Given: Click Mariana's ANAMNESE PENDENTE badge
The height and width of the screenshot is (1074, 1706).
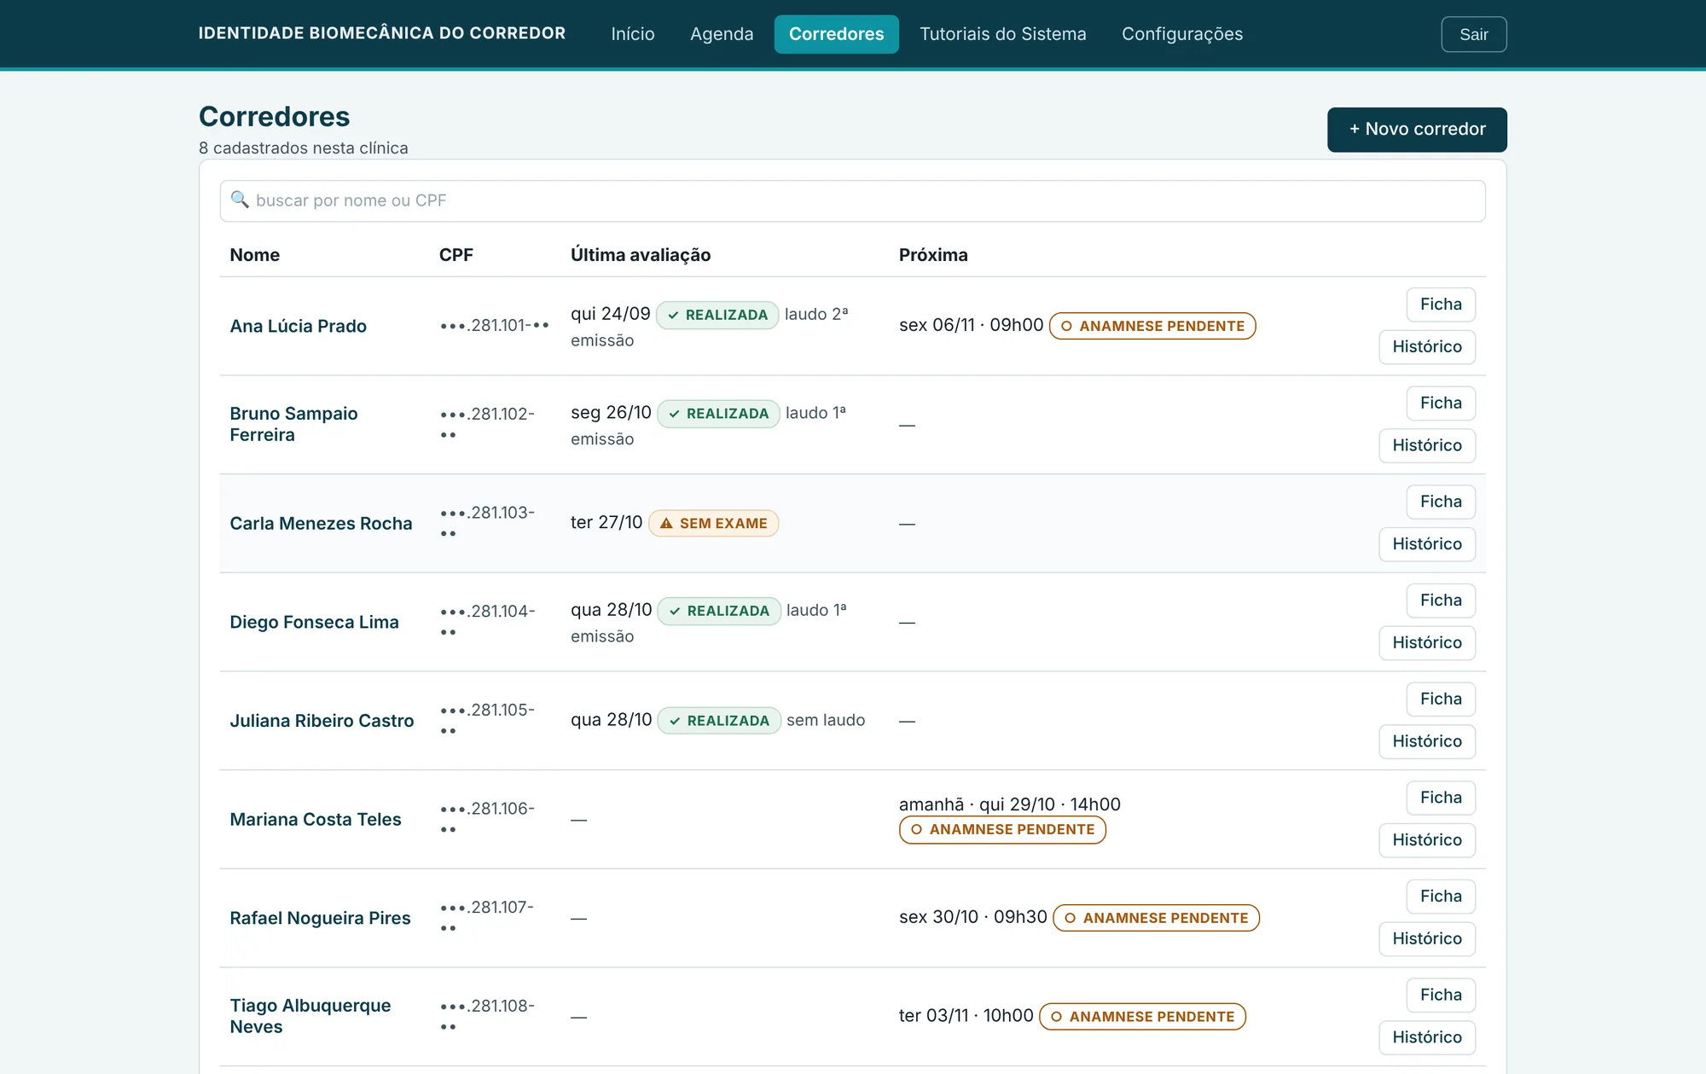Looking at the screenshot, I should tap(1002, 830).
